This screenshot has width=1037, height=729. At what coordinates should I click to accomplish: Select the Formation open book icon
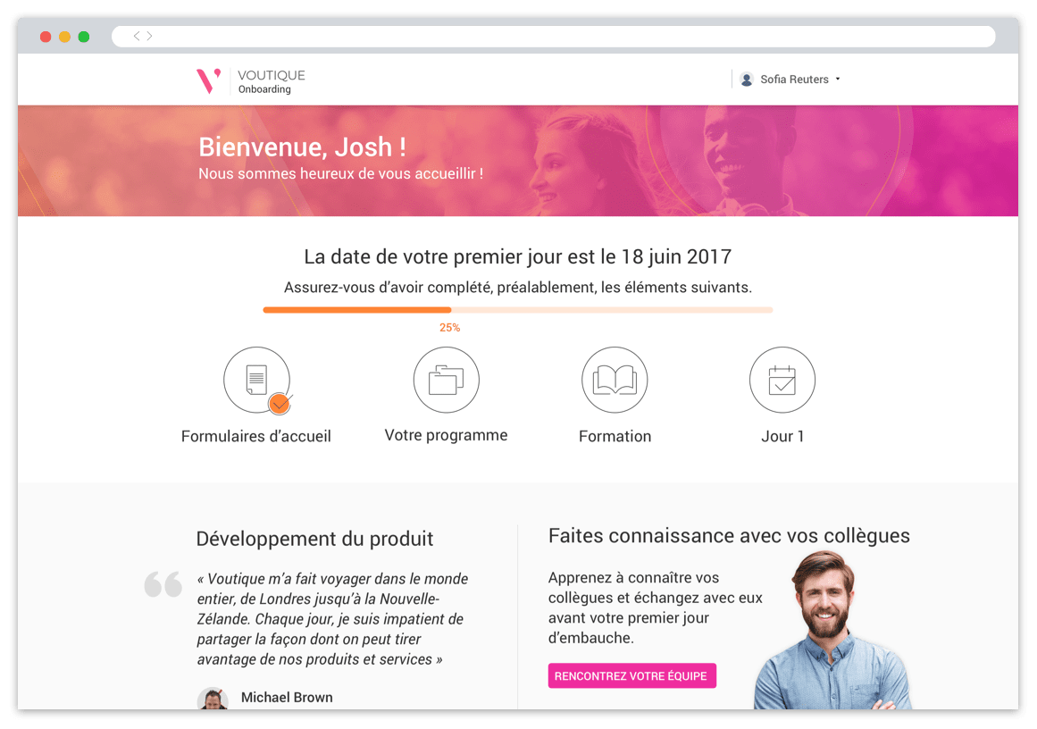pos(615,380)
